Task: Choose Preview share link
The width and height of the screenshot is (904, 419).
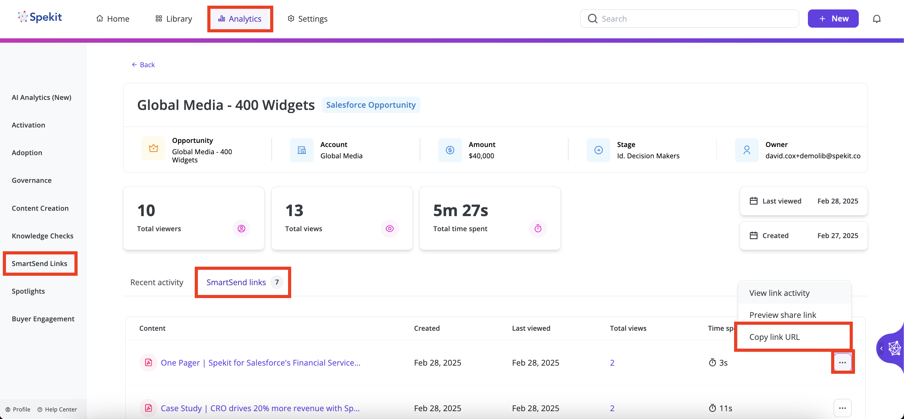Action: click(x=794, y=315)
